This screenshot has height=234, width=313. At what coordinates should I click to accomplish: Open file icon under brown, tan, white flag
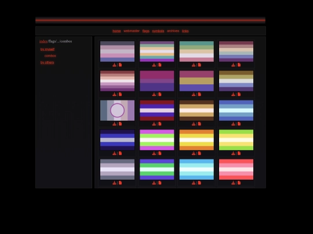click(199, 124)
